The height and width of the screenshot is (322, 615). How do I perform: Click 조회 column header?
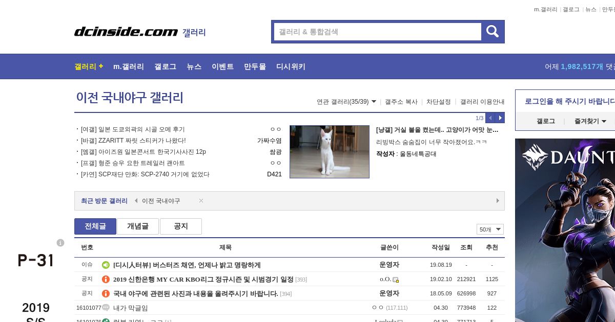(x=466, y=247)
